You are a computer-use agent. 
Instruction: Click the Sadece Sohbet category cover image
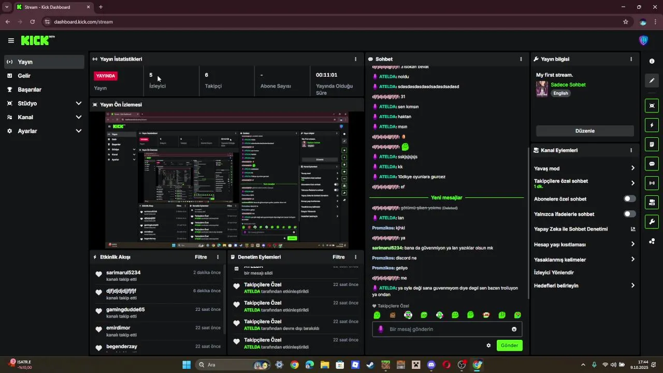[x=542, y=89]
